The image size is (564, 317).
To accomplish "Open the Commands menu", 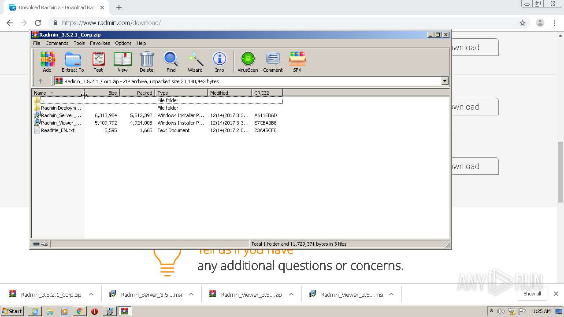I will (57, 43).
